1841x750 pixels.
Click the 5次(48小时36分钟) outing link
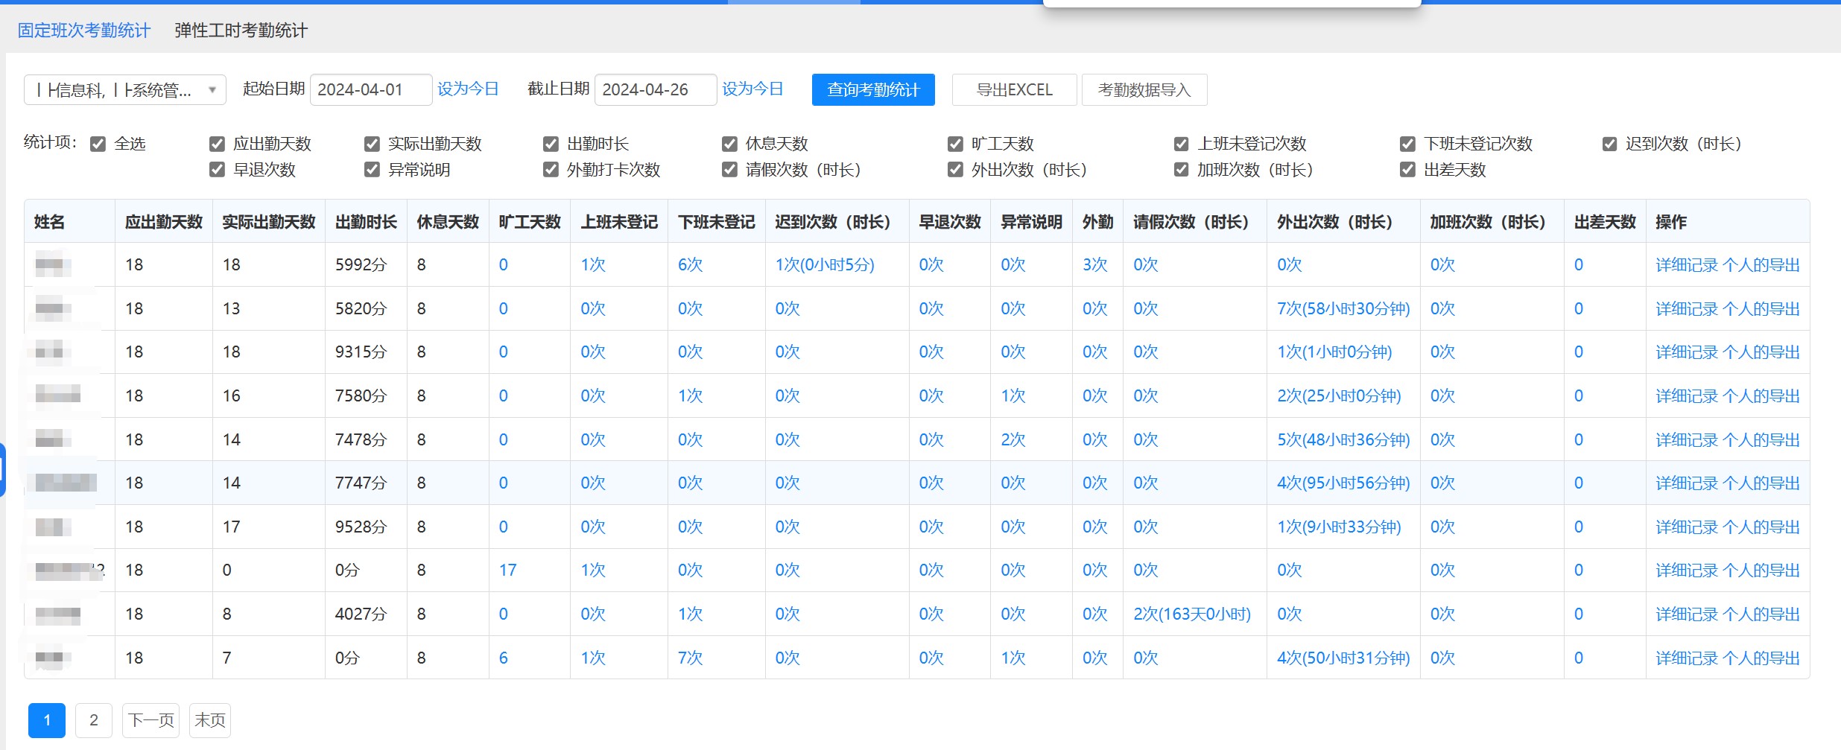[1343, 440]
